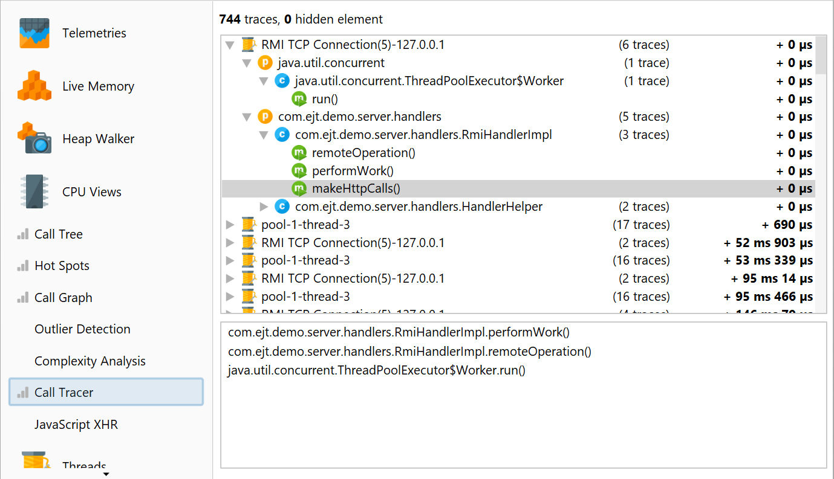Image resolution: width=834 pixels, height=479 pixels.
Task: Open the Complexity Analysis view
Action: (x=90, y=361)
